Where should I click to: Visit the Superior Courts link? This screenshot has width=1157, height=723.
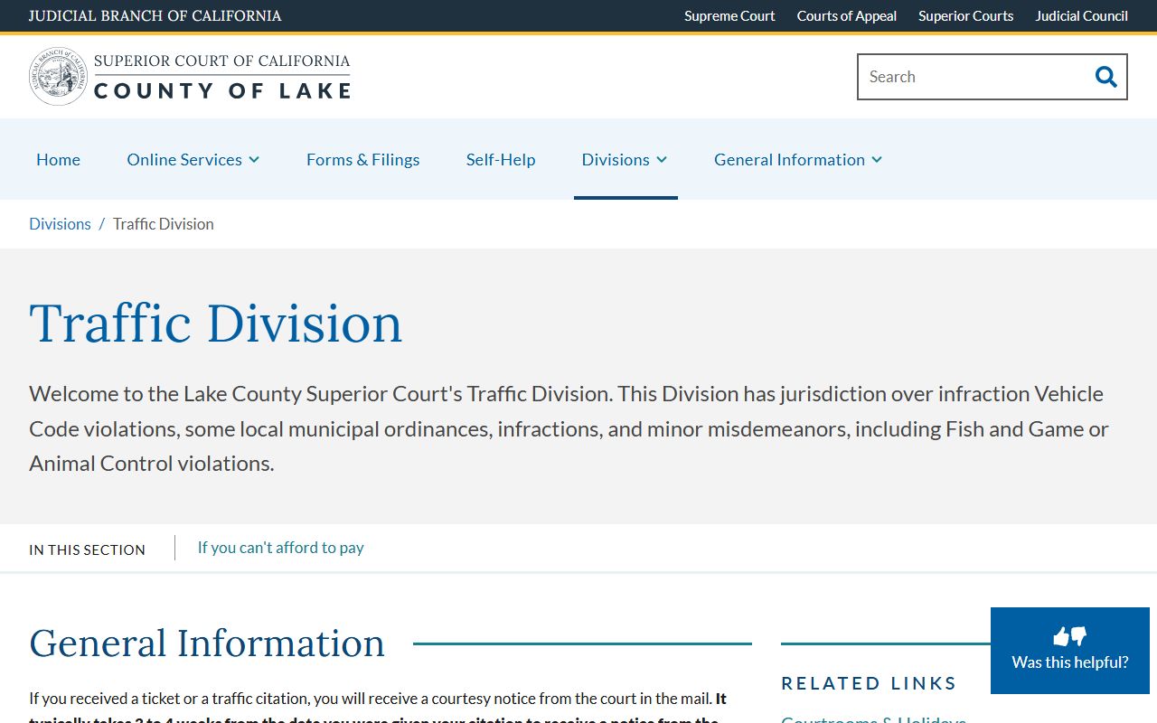(965, 15)
